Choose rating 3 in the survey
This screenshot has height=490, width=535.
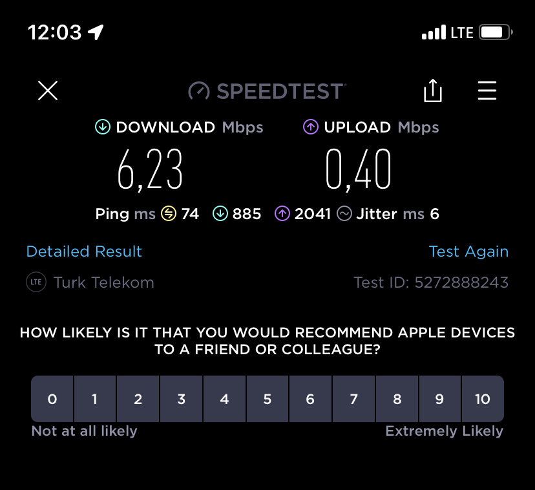click(182, 399)
